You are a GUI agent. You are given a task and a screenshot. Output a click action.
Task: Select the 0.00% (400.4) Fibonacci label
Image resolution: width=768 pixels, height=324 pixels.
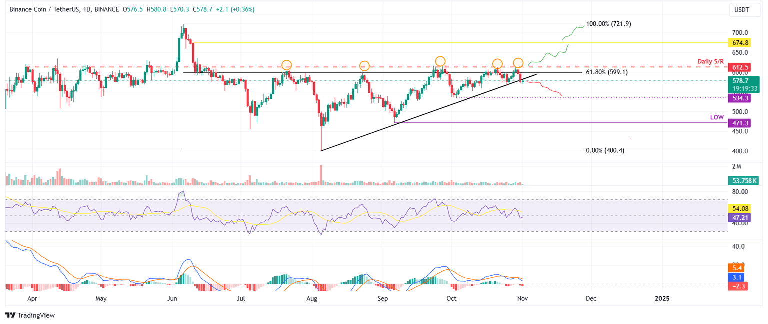[605, 150]
